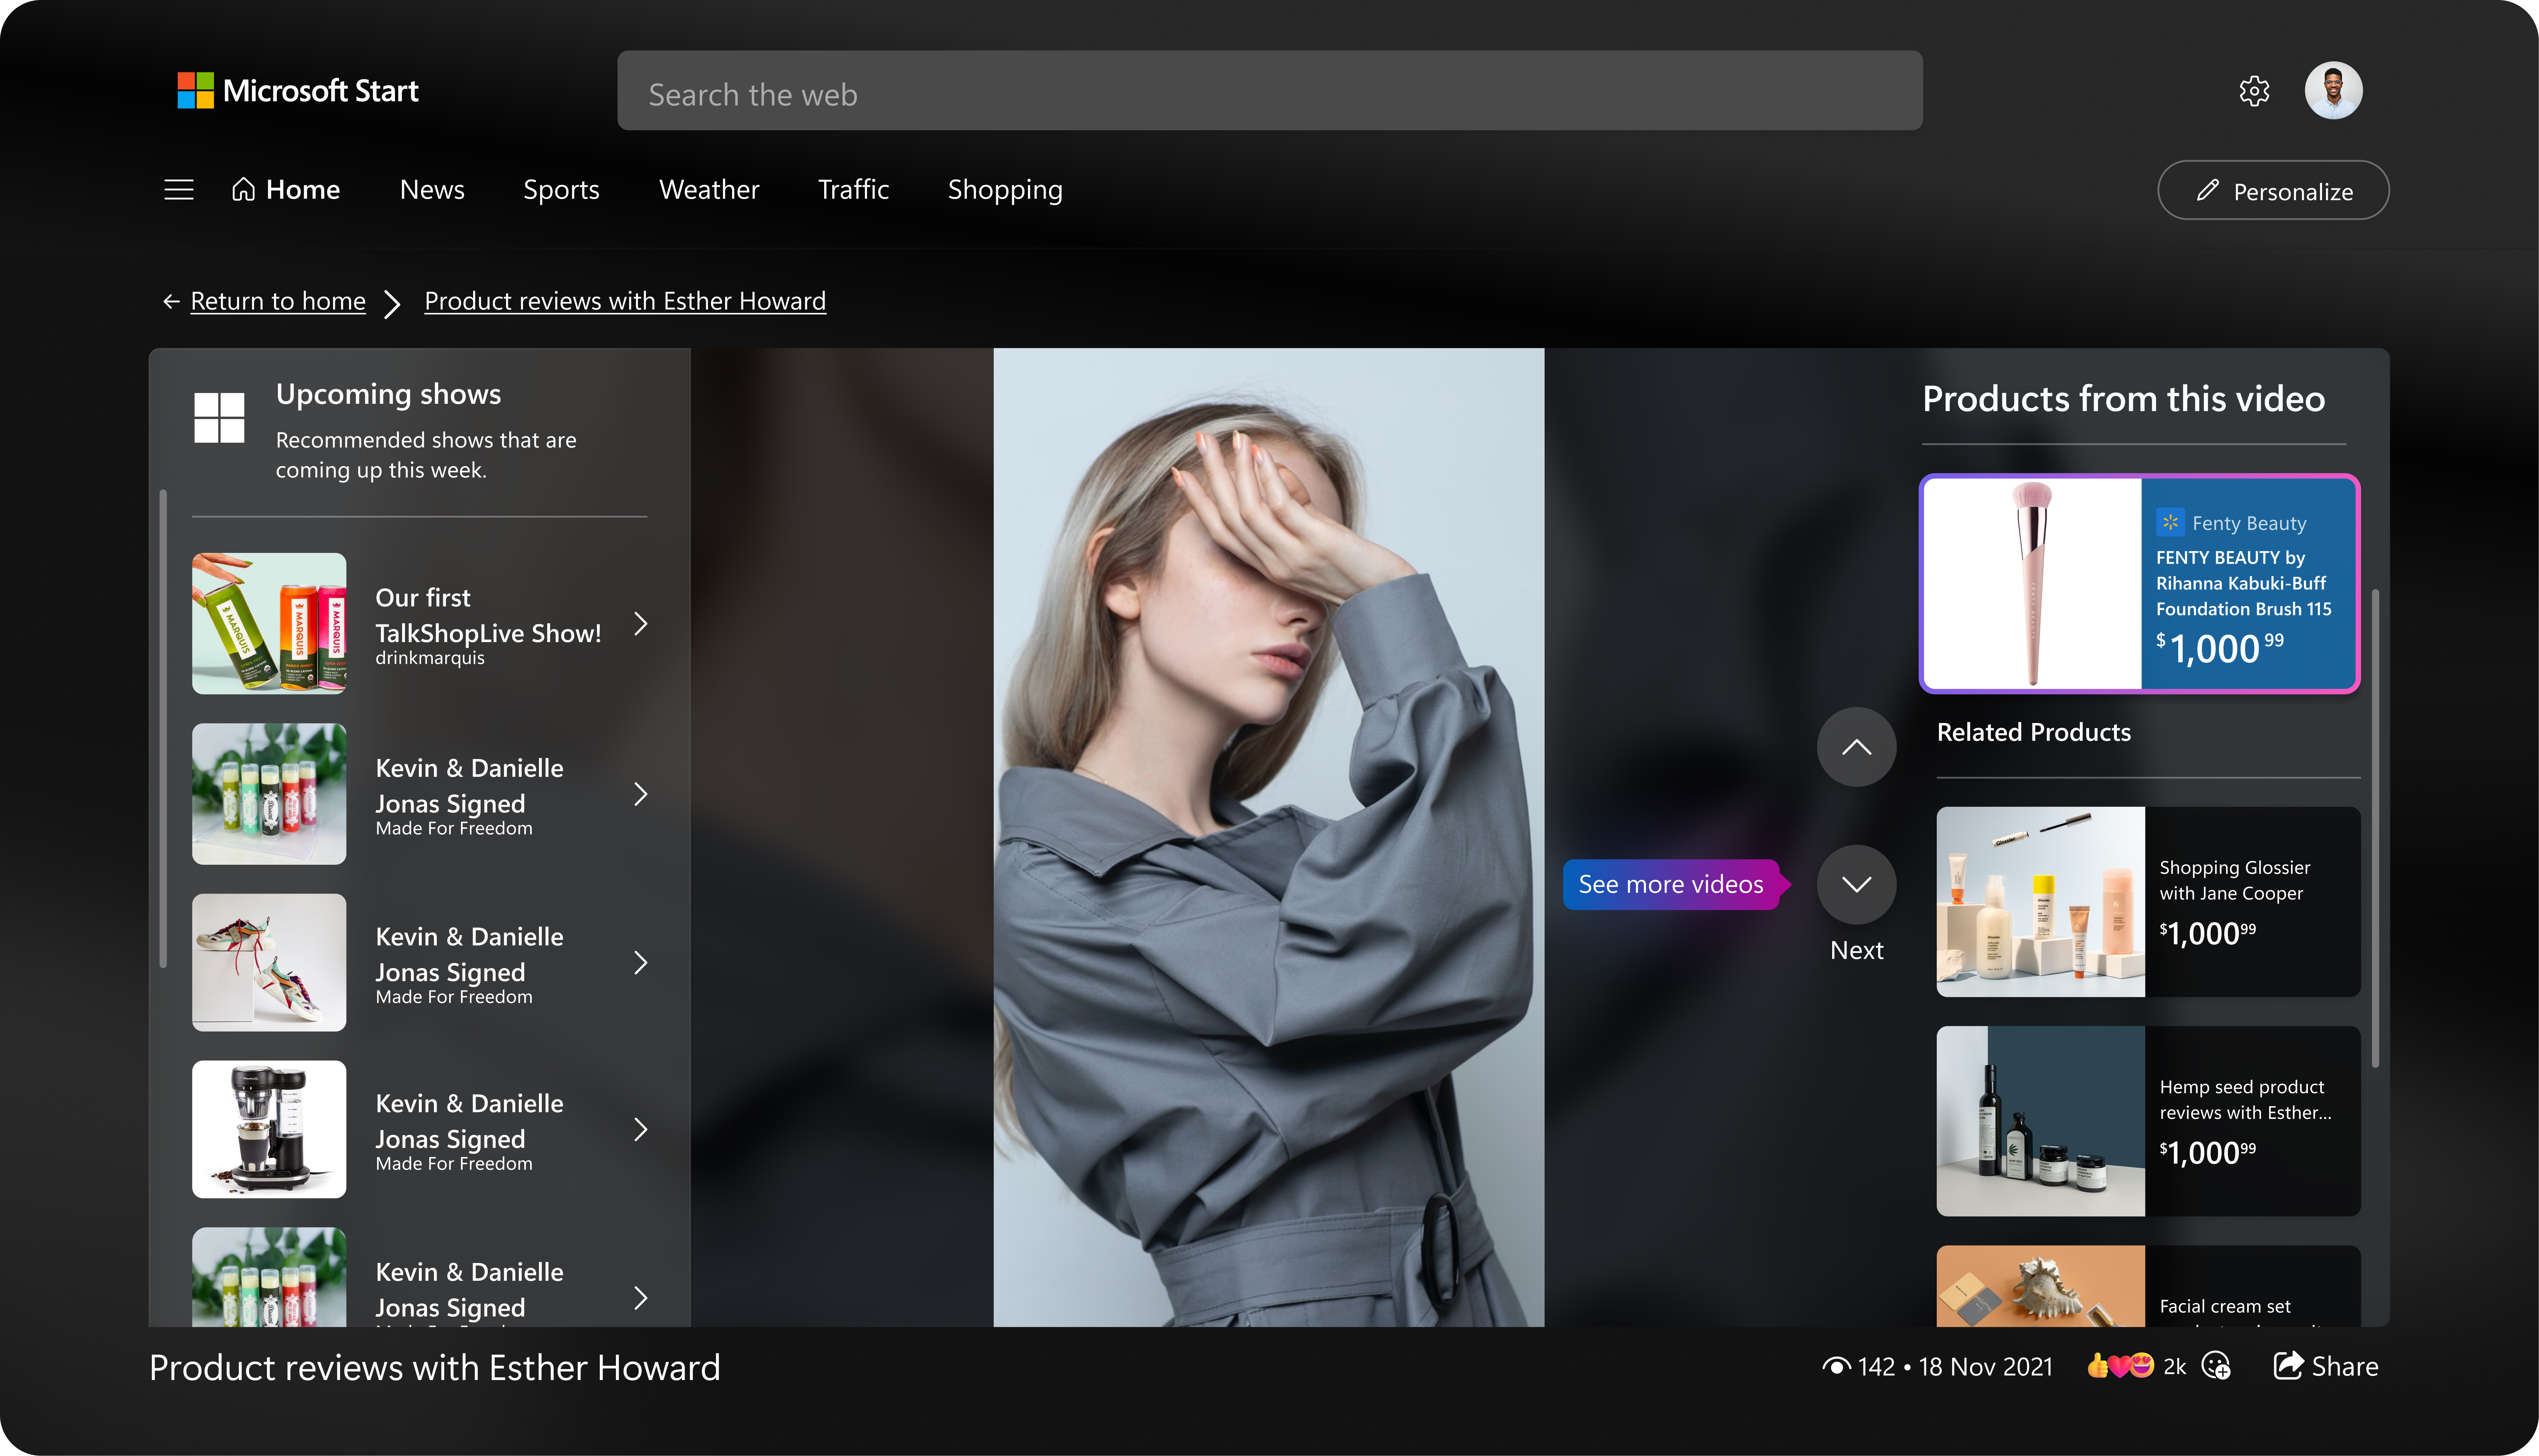2539x1456 pixels.
Task: Open the hamburger navigation menu
Action: pyautogui.click(x=179, y=190)
